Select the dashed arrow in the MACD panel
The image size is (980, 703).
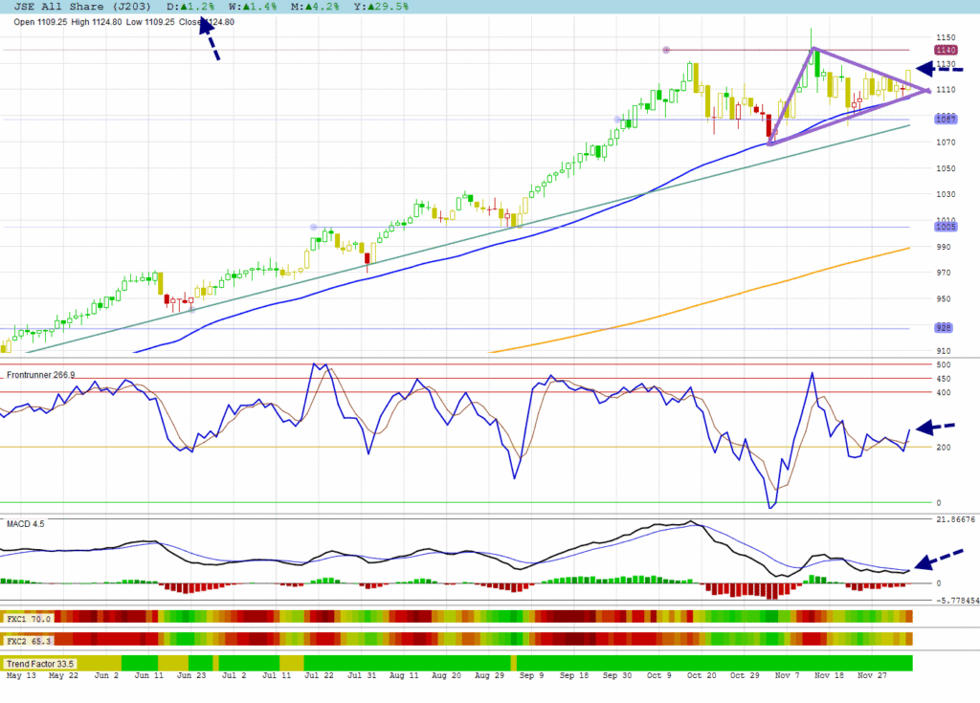tap(936, 560)
